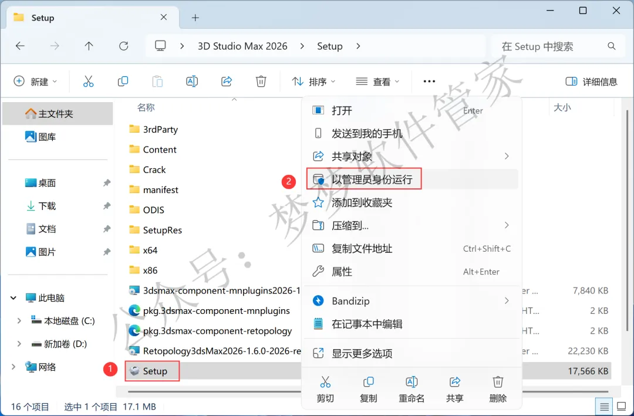The image size is (634, 416).
Task: Select 添加到收藏夹 menu entry
Action: (x=412, y=202)
